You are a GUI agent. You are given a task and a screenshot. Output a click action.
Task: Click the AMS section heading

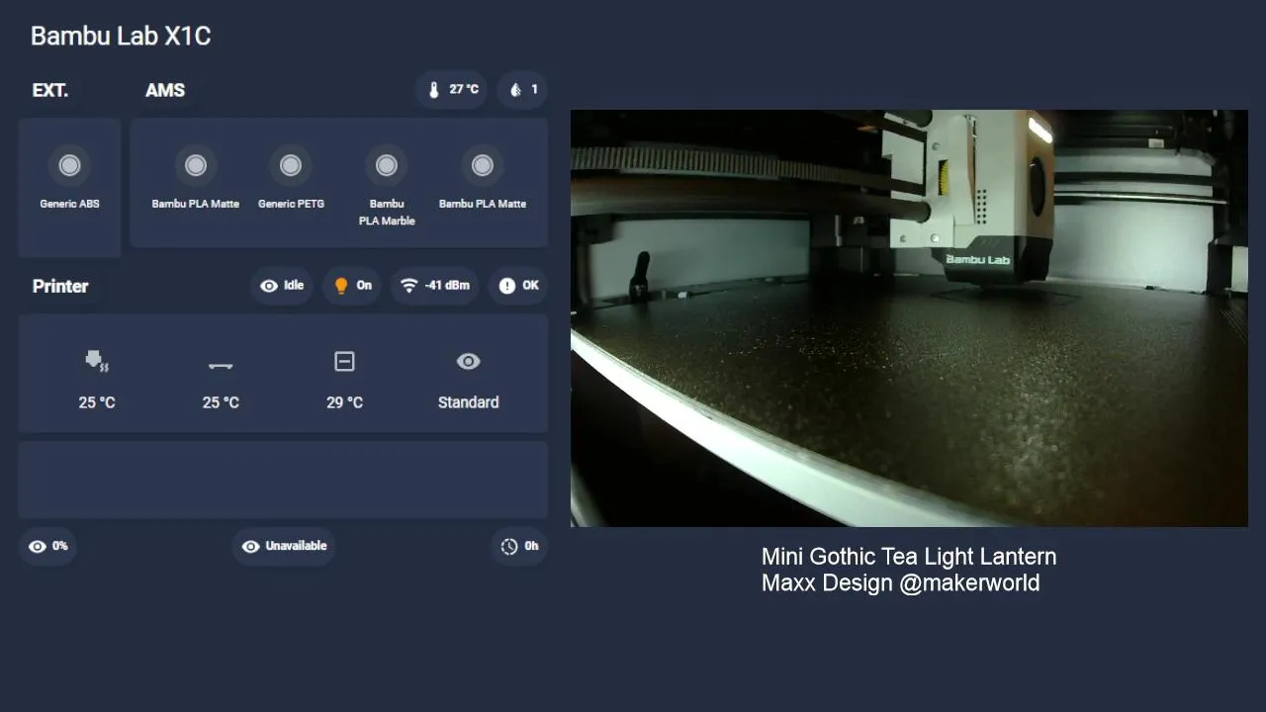(165, 90)
